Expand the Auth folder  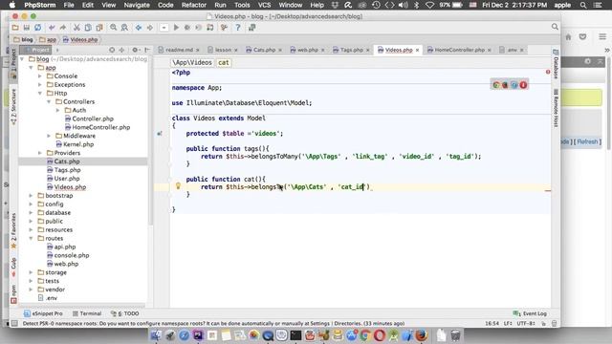57,111
